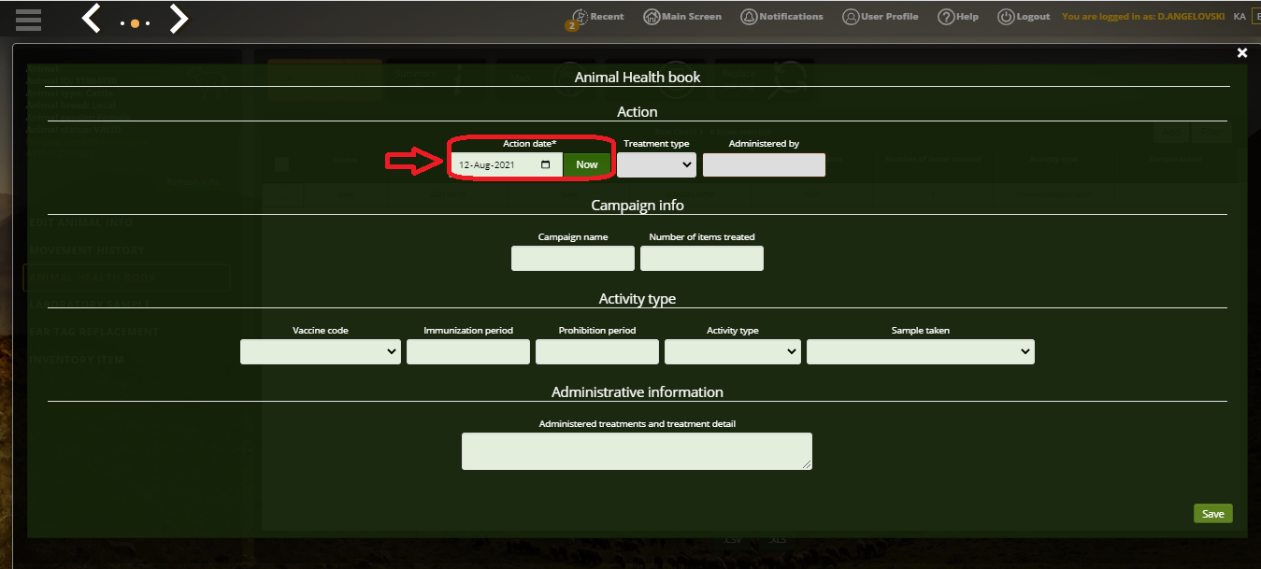Open the Recent items list
The image size is (1261, 569).
pyautogui.click(x=597, y=17)
